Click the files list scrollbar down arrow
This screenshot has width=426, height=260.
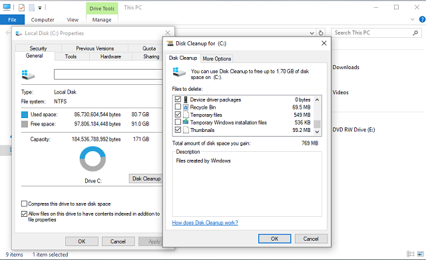tap(317, 131)
